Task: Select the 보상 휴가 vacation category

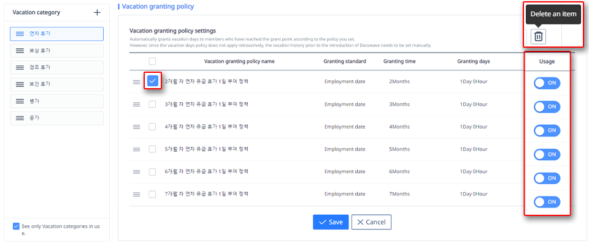Action: point(56,51)
